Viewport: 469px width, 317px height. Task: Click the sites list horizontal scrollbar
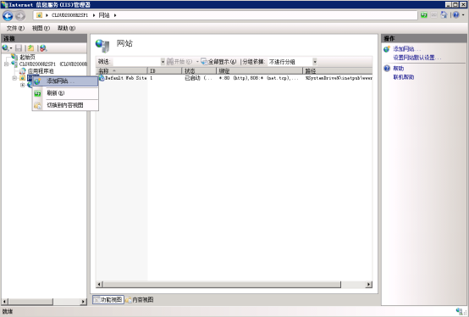234,284
